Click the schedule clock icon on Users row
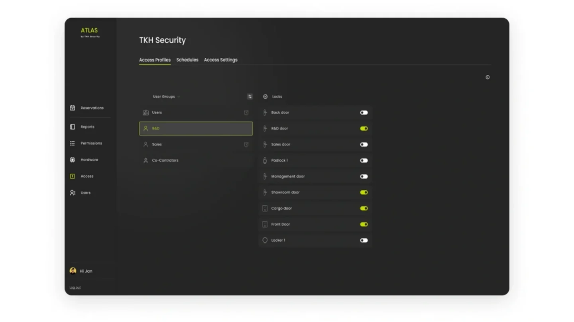The width and height of the screenshot is (574, 322). point(246,113)
